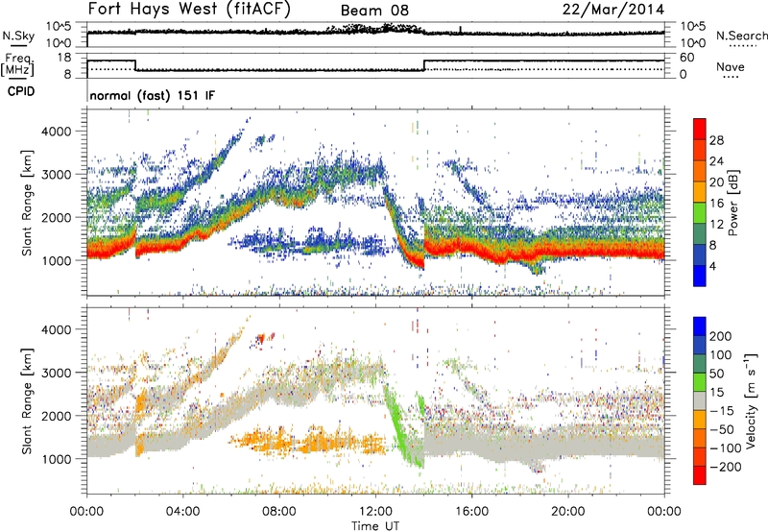Click the 'N.Sky' legend label
The image size is (768, 532).
[18, 36]
